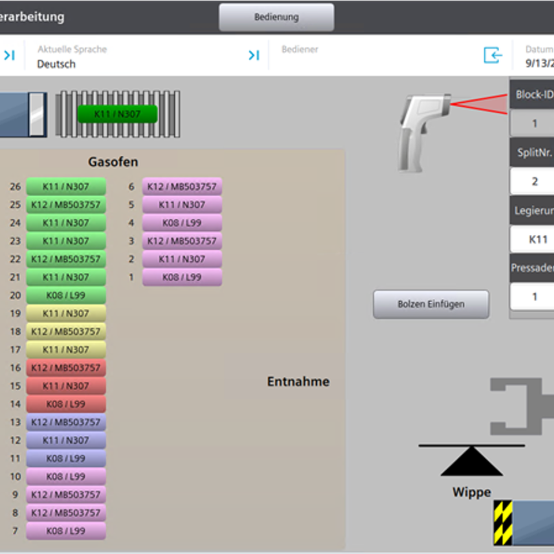Select Gasofen slot 20 K08 / L99

(x=66, y=295)
